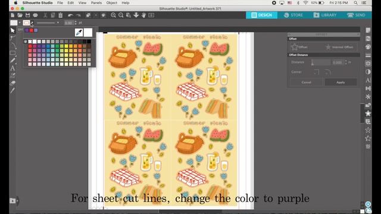Cut selection with the scissors icon
This screenshot has width=381, height=214.
[45, 15]
